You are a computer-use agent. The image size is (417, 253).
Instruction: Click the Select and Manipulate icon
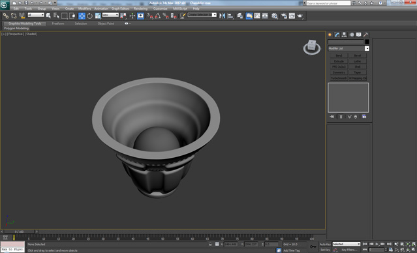pyautogui.click(x=132, y=16)
